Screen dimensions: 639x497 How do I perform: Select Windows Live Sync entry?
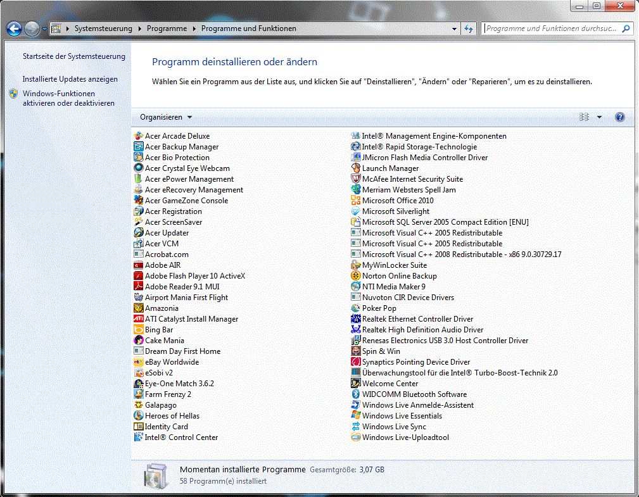point(389,427)
